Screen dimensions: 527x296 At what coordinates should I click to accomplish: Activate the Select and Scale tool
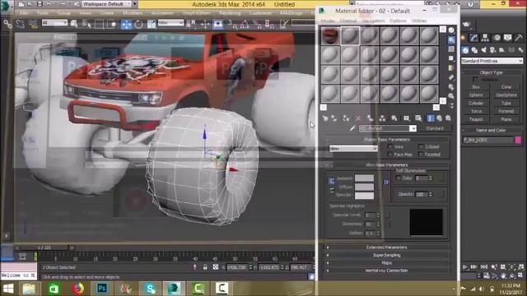point(152,24)
